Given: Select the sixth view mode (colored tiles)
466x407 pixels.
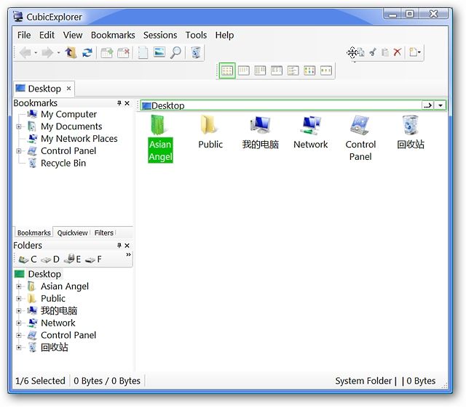Looking at the screenshot, I should click(309, 70).
